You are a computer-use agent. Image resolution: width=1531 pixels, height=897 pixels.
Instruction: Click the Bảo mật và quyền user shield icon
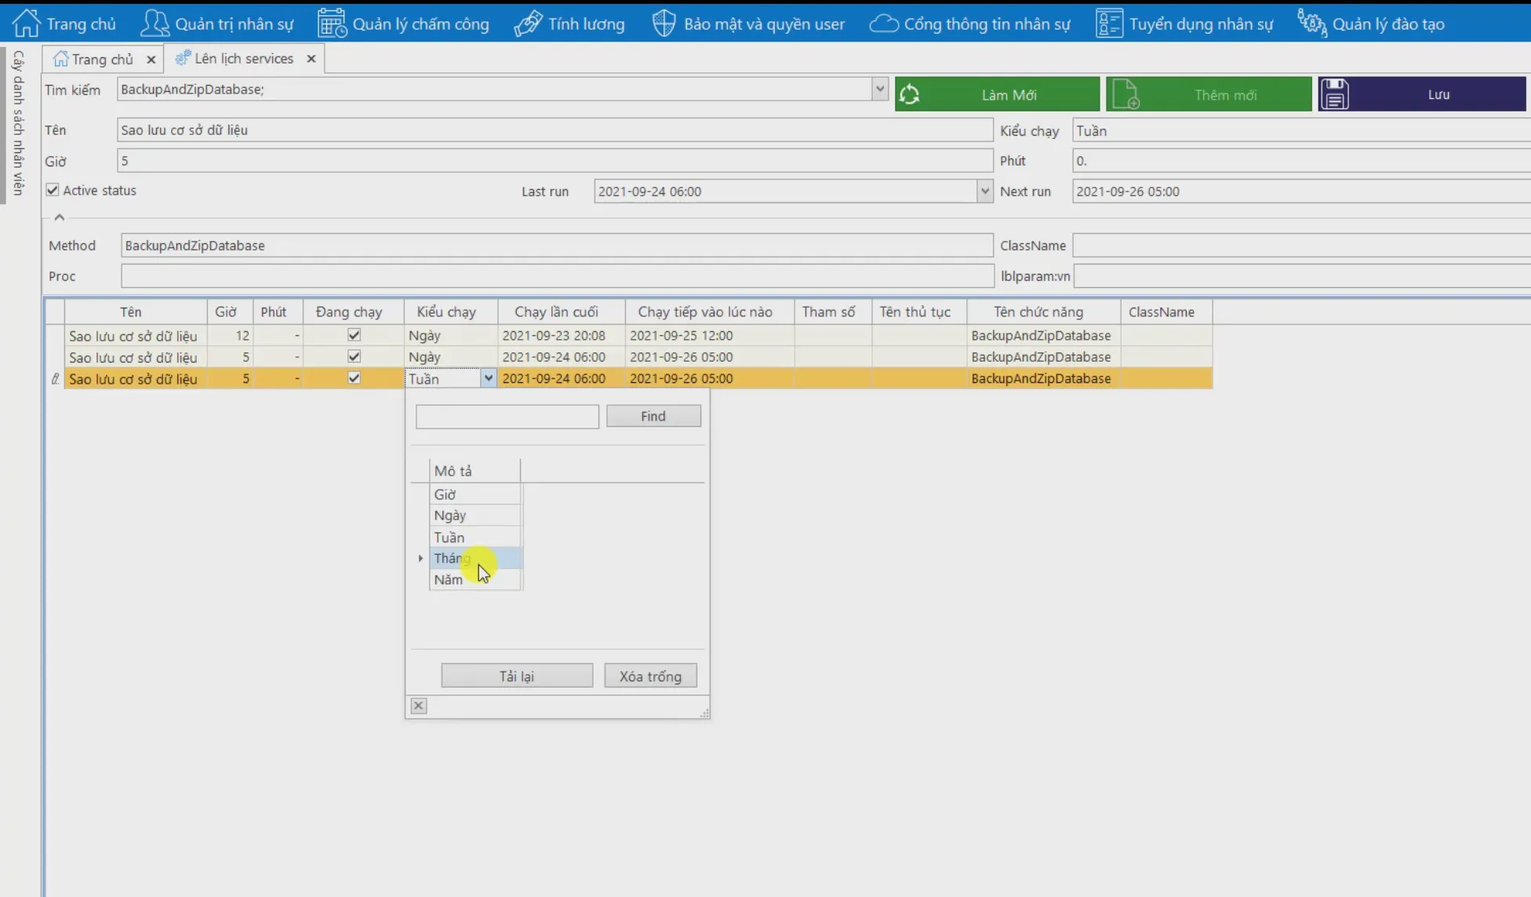coord(664,23)
